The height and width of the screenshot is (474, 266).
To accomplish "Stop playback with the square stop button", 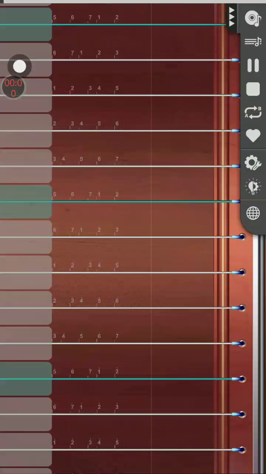I will 253,89.
